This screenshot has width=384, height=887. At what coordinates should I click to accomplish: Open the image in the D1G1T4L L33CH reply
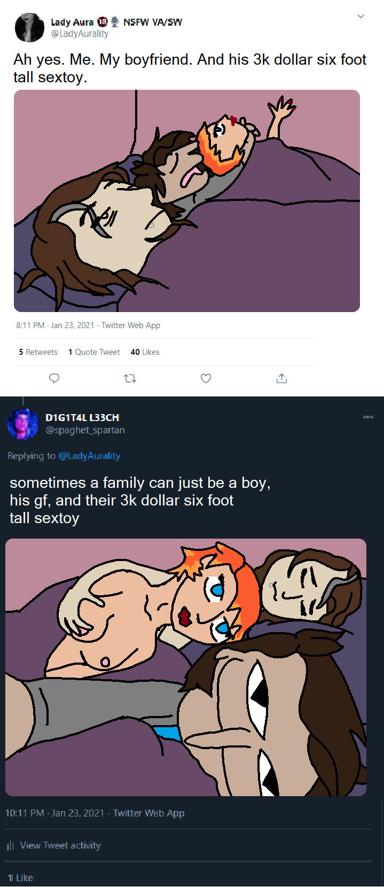click(186, 667)
